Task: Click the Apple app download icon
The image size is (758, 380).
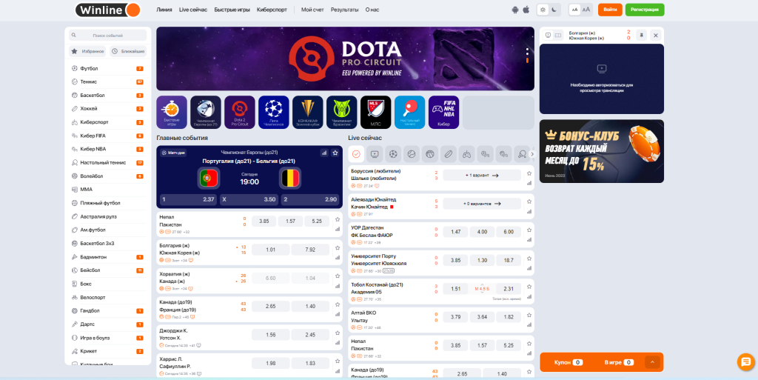Action: click(526, 10)
